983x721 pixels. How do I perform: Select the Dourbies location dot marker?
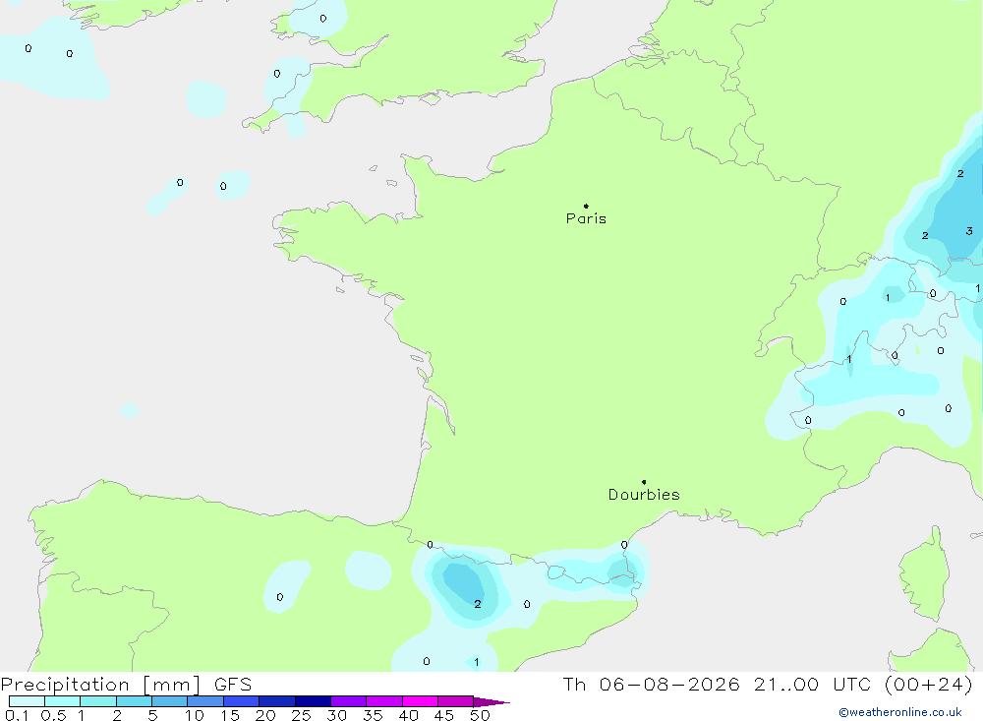(x=644, y=482)
